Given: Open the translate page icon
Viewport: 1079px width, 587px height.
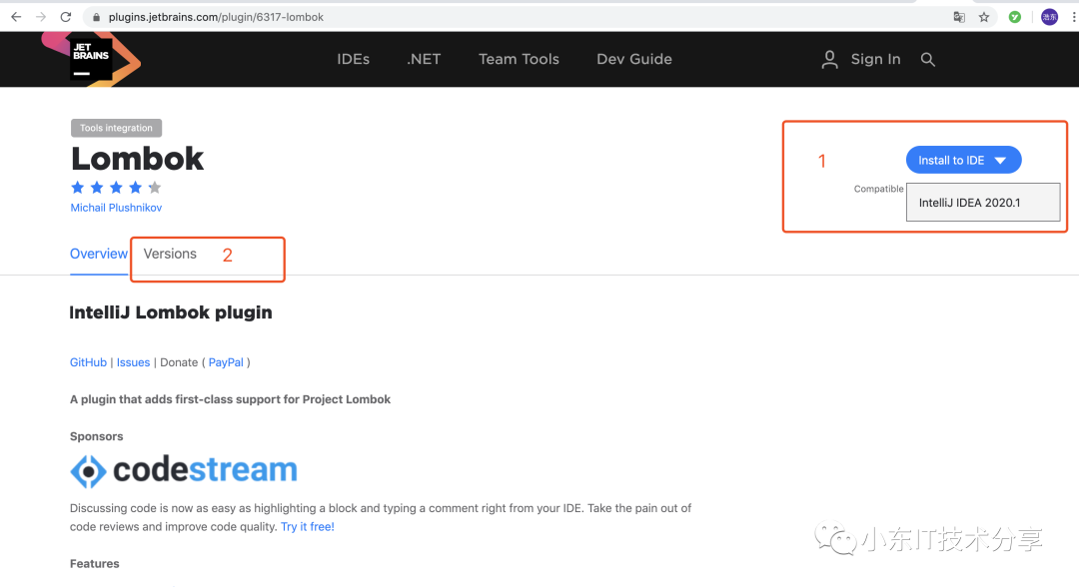Looking at the screenshot, I should coord(958,17).
